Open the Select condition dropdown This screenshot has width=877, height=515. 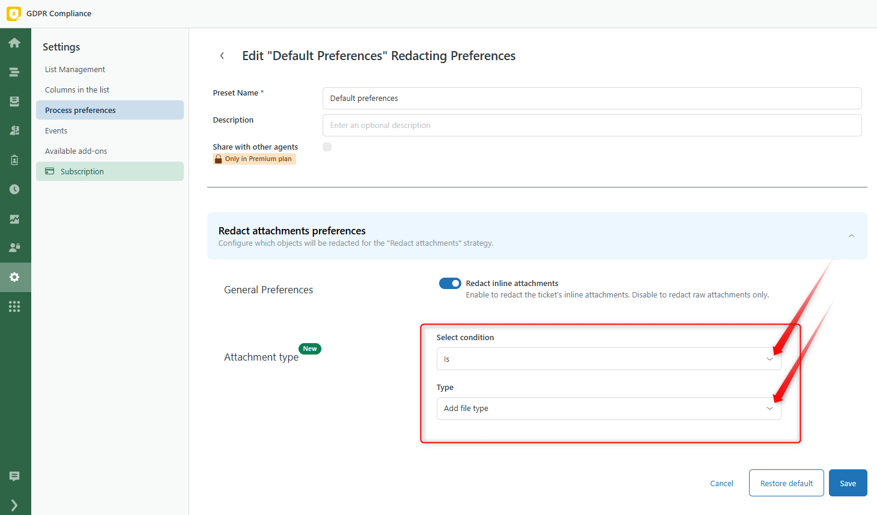tap(608, 359)
